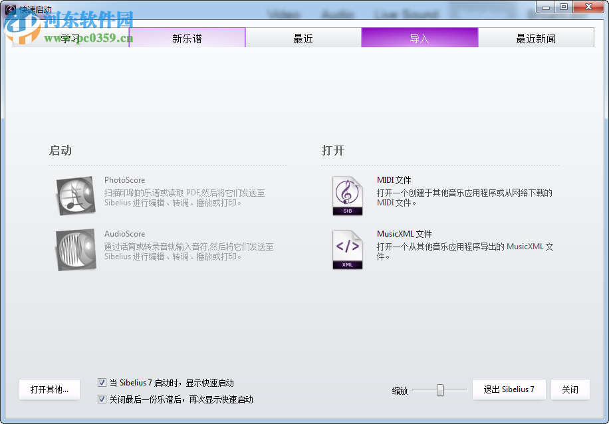Select the PhotoScore scanning icon
The image size is (609, 424).
(75, 195)
